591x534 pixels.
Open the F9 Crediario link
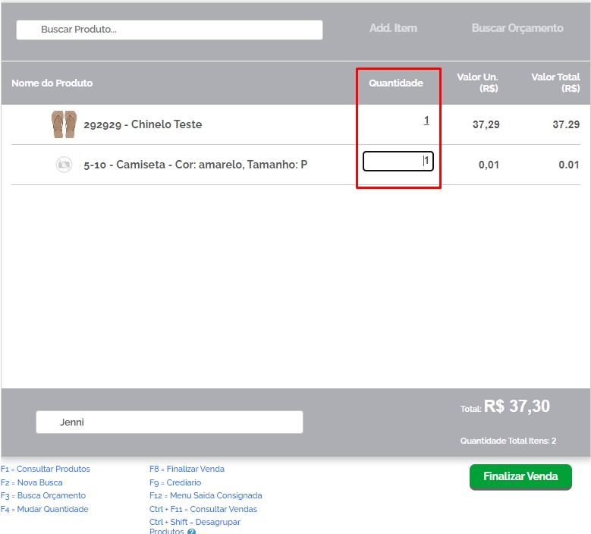point(175,482)
